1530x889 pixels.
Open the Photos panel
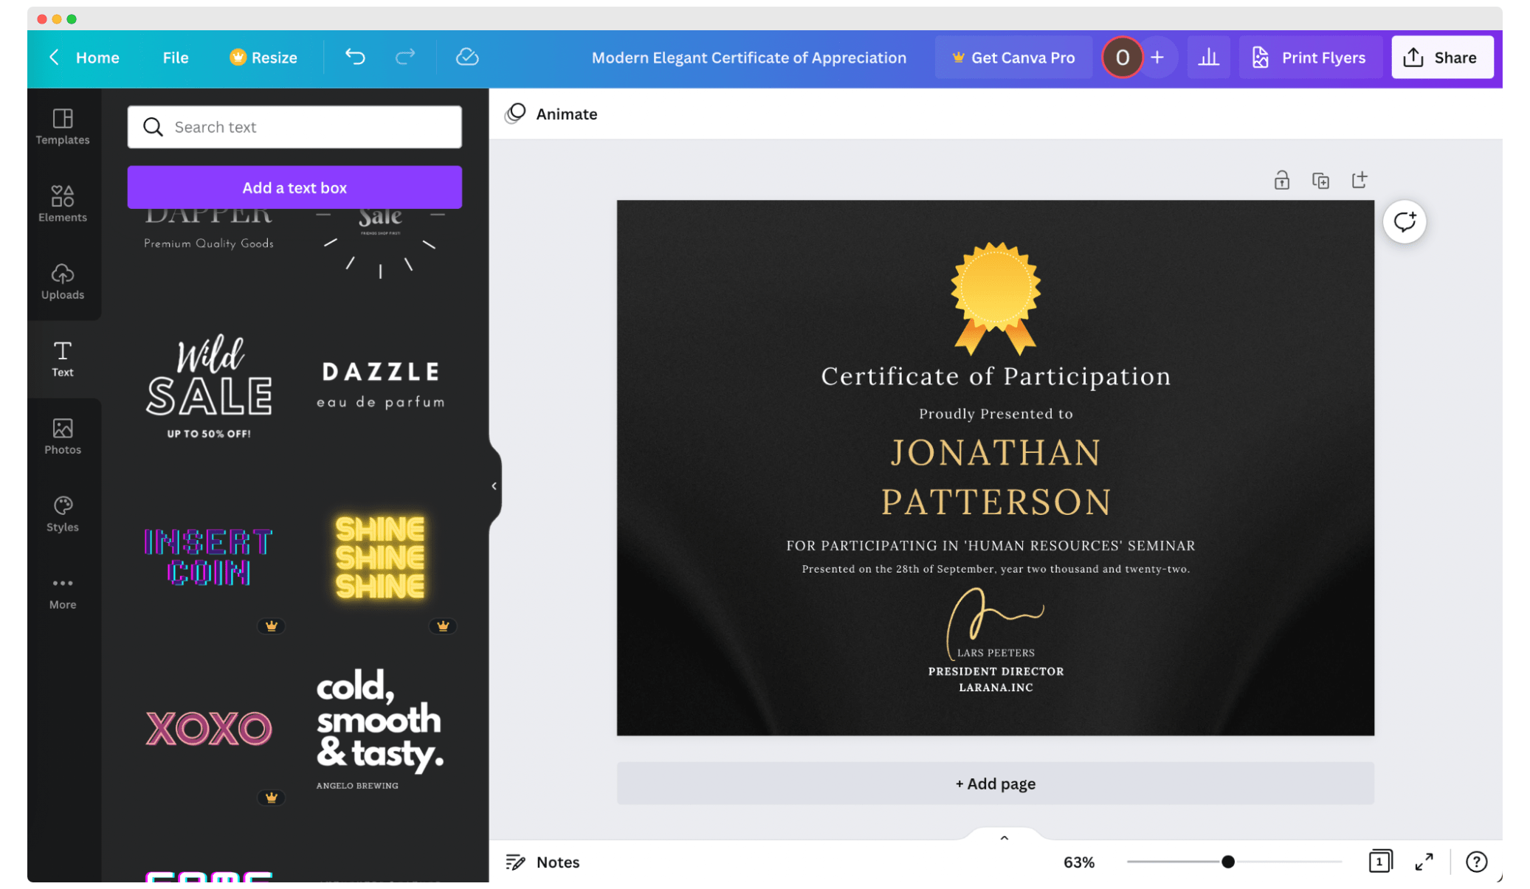coord(63,436)
